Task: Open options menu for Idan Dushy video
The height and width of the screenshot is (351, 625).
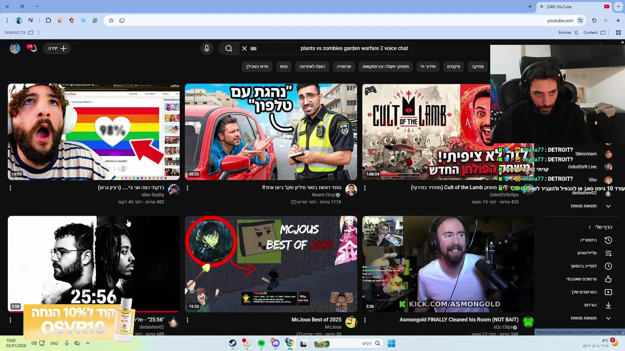Action: pyautogui.click(x=10, y=188)
